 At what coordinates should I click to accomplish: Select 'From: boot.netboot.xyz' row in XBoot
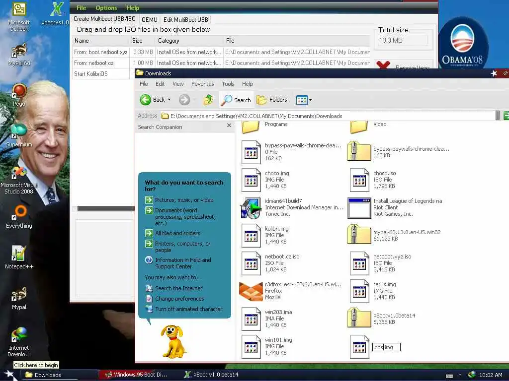pos(221,52)
